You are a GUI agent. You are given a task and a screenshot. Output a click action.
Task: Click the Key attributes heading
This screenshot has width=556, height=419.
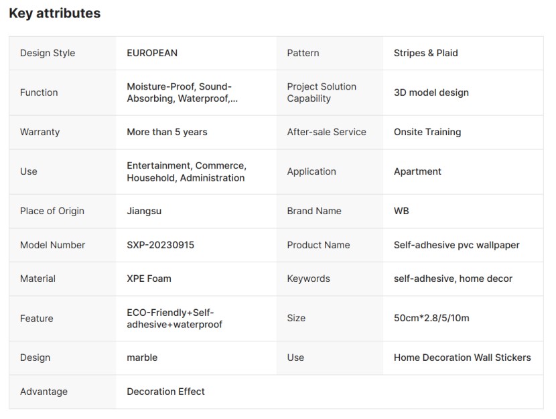click(x=55, y=13)
